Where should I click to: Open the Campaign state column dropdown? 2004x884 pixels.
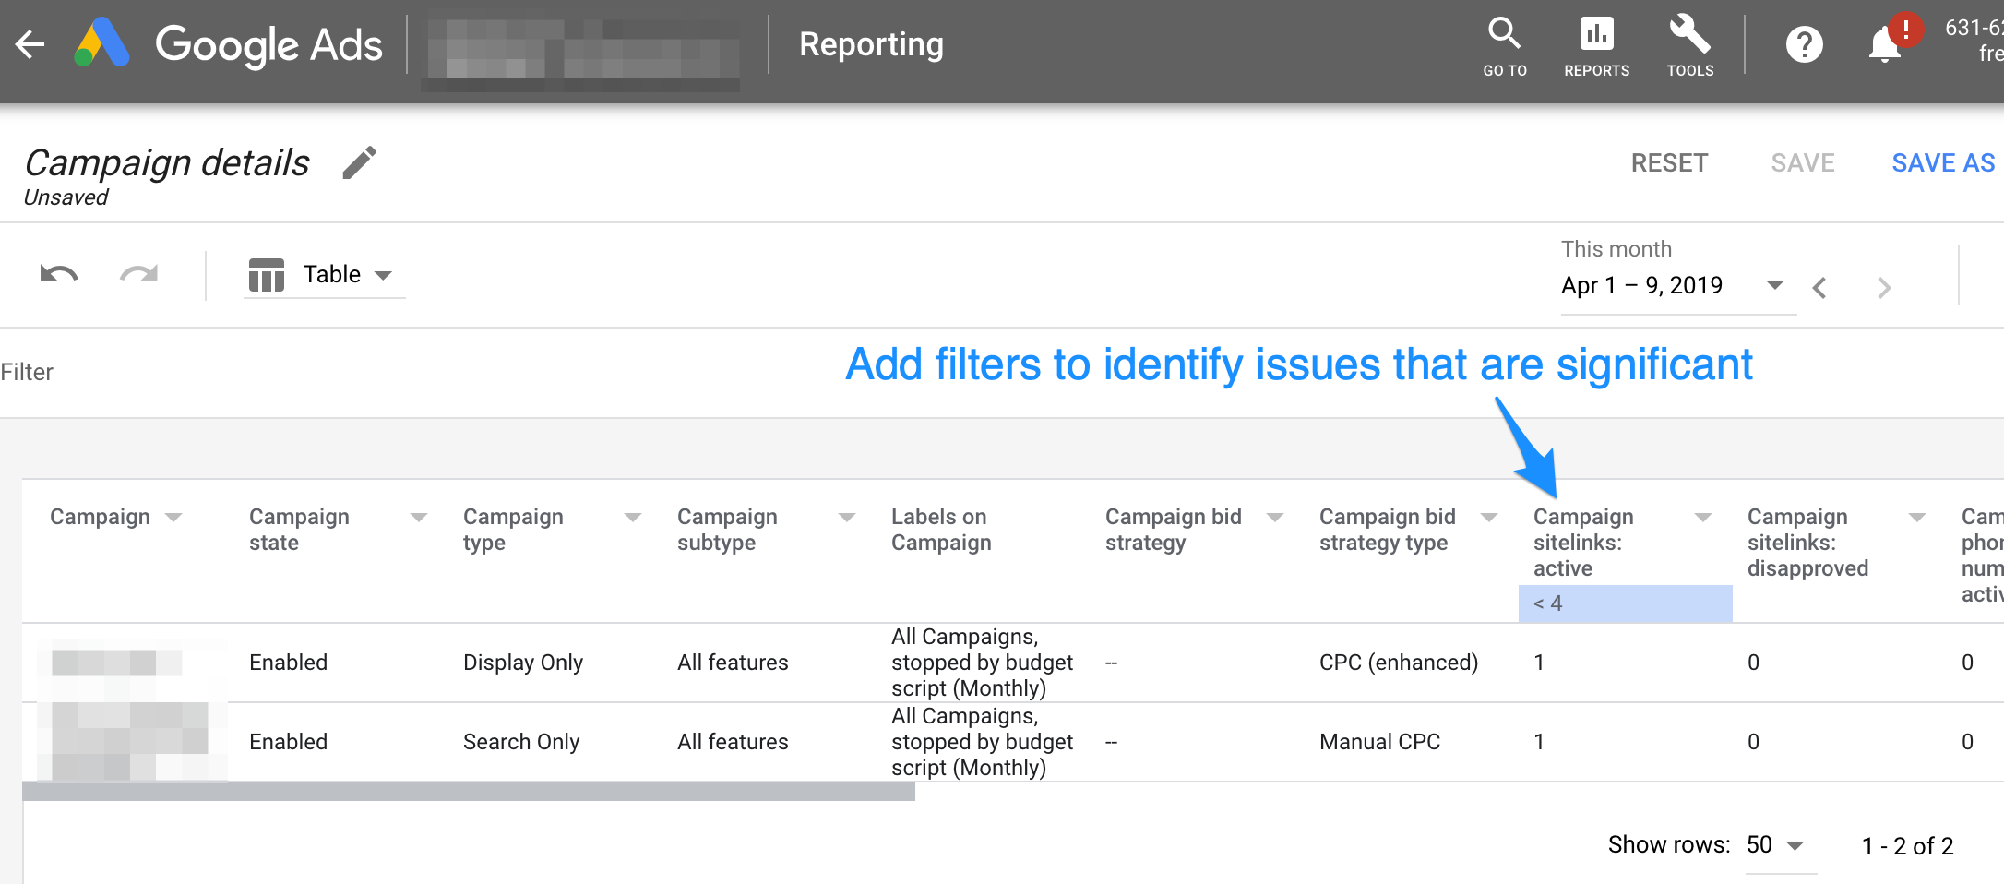tap(419, 518)
